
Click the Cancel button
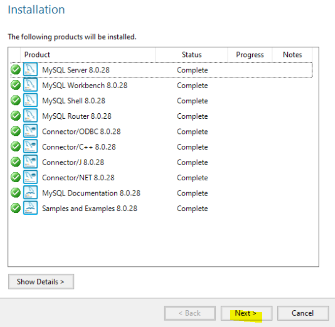pyautogui.click(x=303, y=313)
